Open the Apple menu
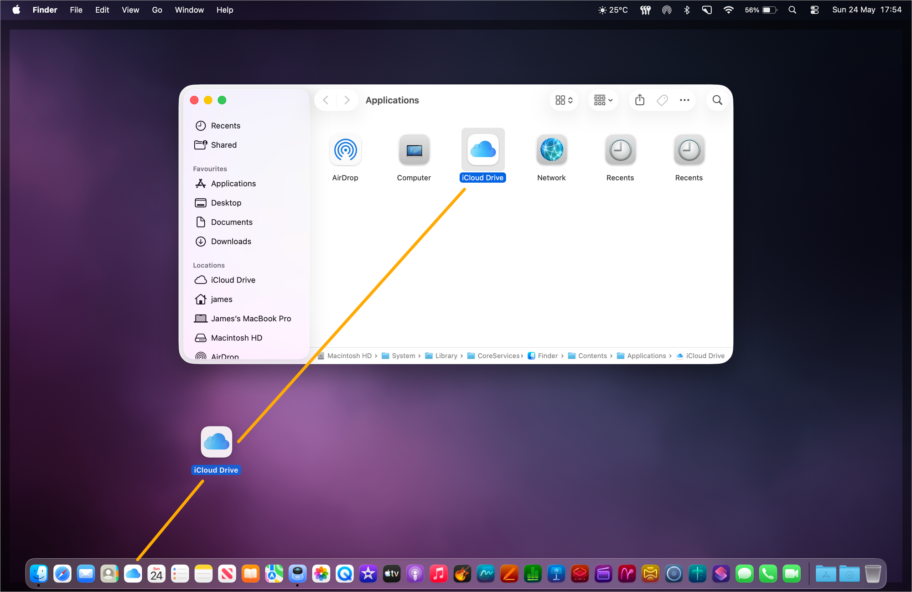The image size is (912, 592). [16, 10]
